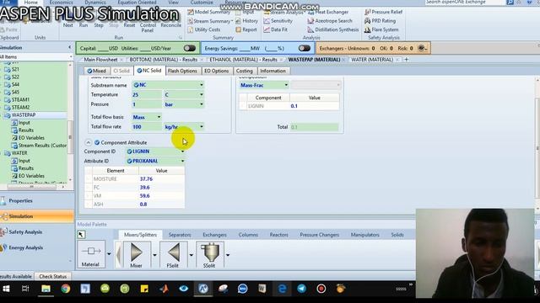Click the Temperature value field
The image size is (540, 303).
tap(146, 94)
